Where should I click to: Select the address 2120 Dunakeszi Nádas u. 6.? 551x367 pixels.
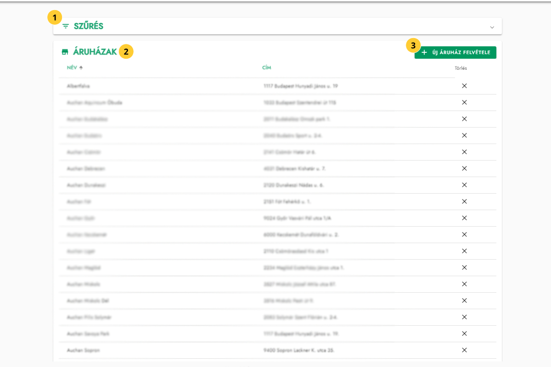coord(294,185)
